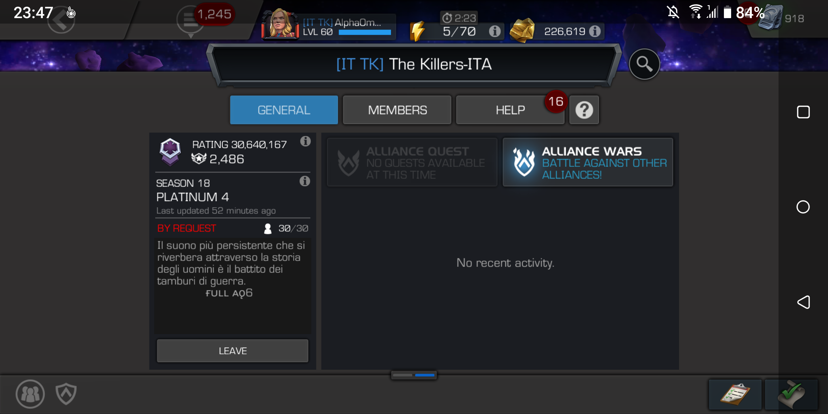Tap the question mark help icon
The image size is (828, 414).
click(584, 110)
